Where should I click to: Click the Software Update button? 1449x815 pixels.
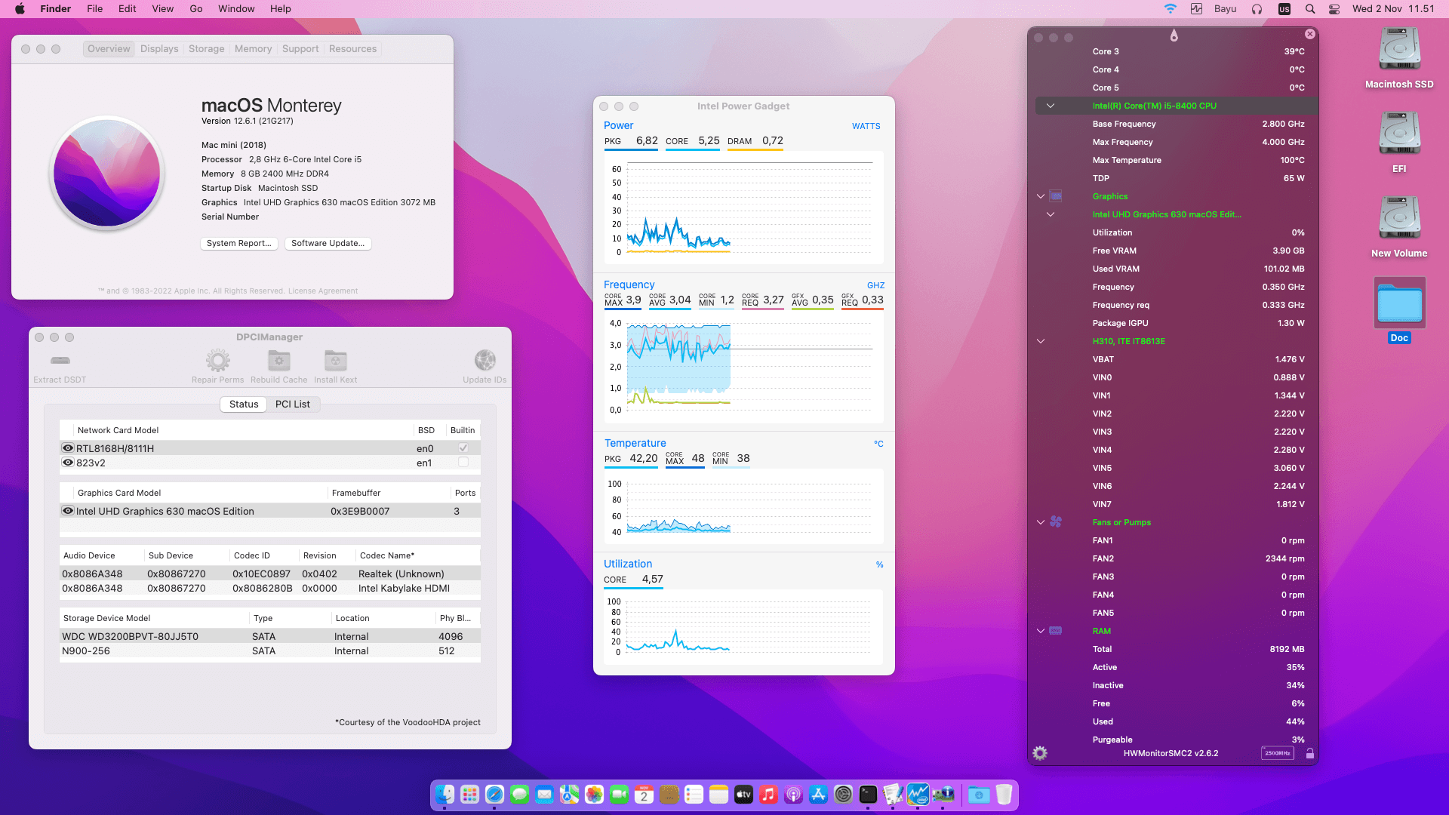(x=328, y=243)
